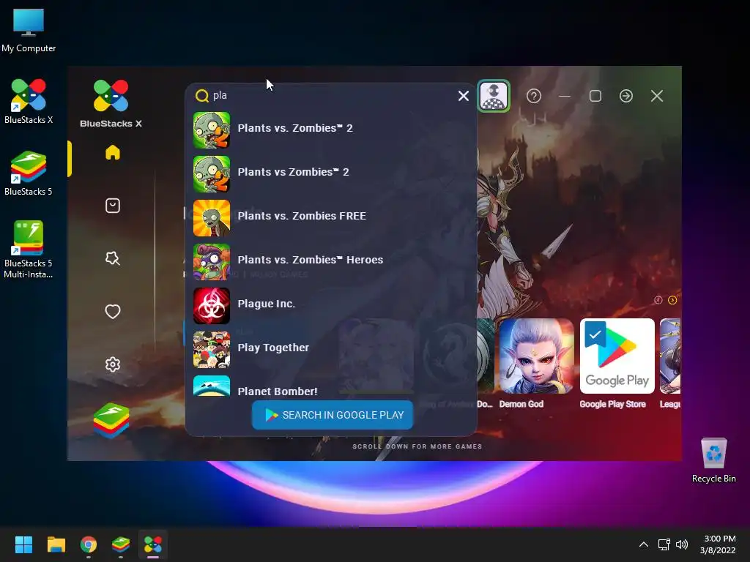The width and height of the screenshot is (750, 562).
Task: Click the Demon God label
Action: (x=521, y=404)
